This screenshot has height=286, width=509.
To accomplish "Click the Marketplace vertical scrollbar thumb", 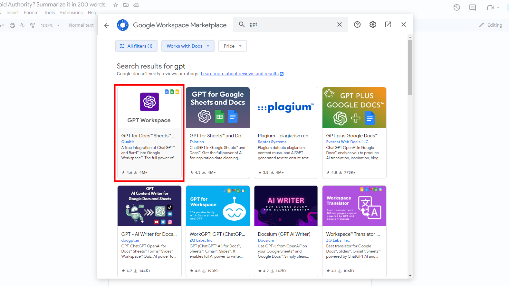I will pyautogui.click(x=410, y=68).
